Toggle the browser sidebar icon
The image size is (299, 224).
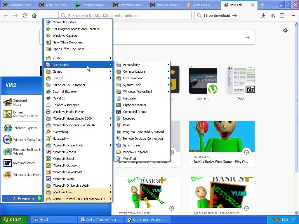tap(282, 15)
